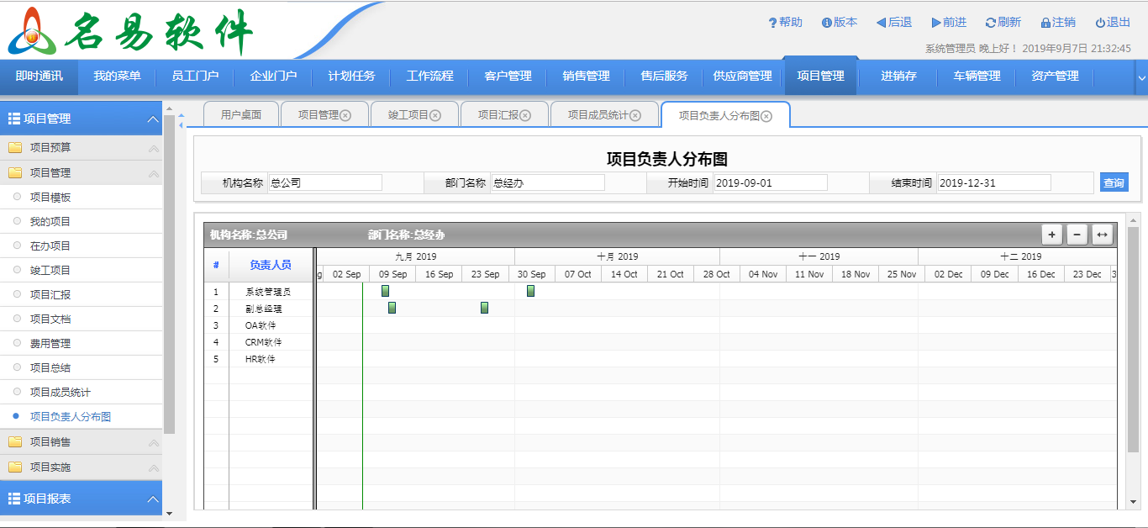Open the 销售管理 menu
This screenshot has height=528, width=1148.
[x=586, y=77]
